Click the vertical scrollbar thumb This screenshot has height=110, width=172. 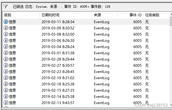(x=171, y=21)
